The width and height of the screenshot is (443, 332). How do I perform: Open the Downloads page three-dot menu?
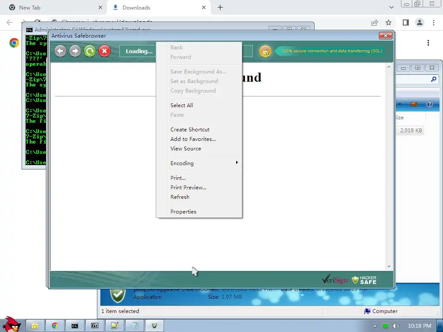pos(428,43)
